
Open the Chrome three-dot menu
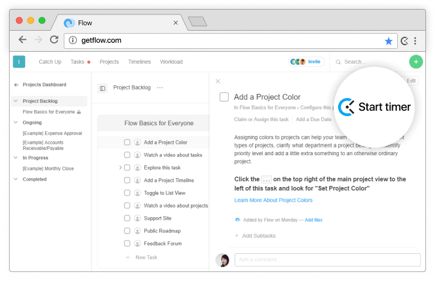pyautogui.click(x=415, y=41)
